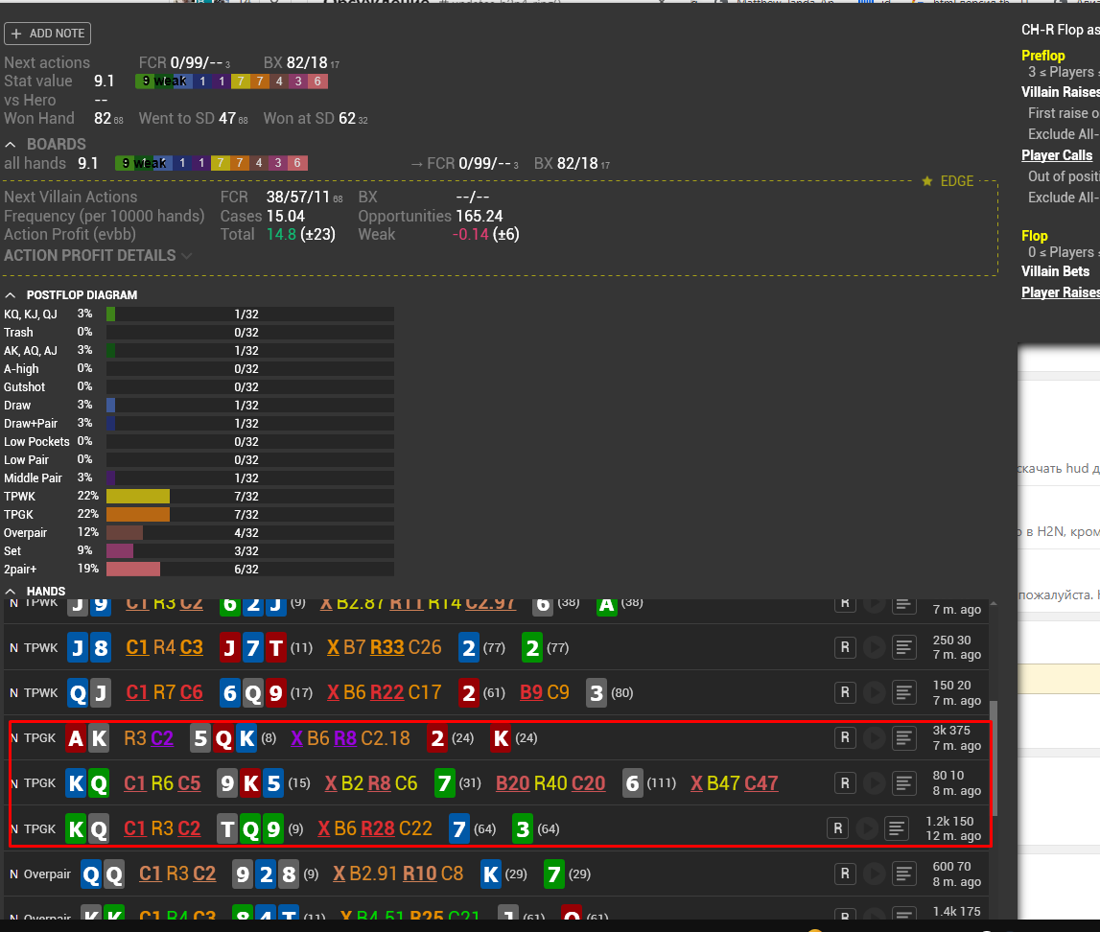Click '250 30' stakes in J8 row
This screenshot has height=932, width=1100.
pos(952,641)
